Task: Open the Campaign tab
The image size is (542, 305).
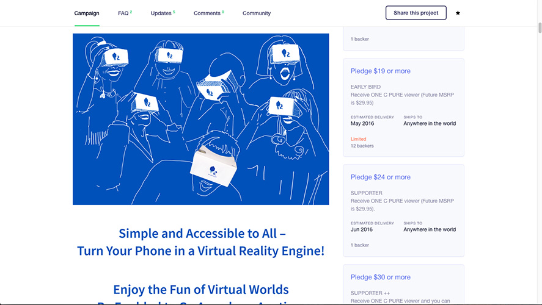Action: [x=87, y=13]
